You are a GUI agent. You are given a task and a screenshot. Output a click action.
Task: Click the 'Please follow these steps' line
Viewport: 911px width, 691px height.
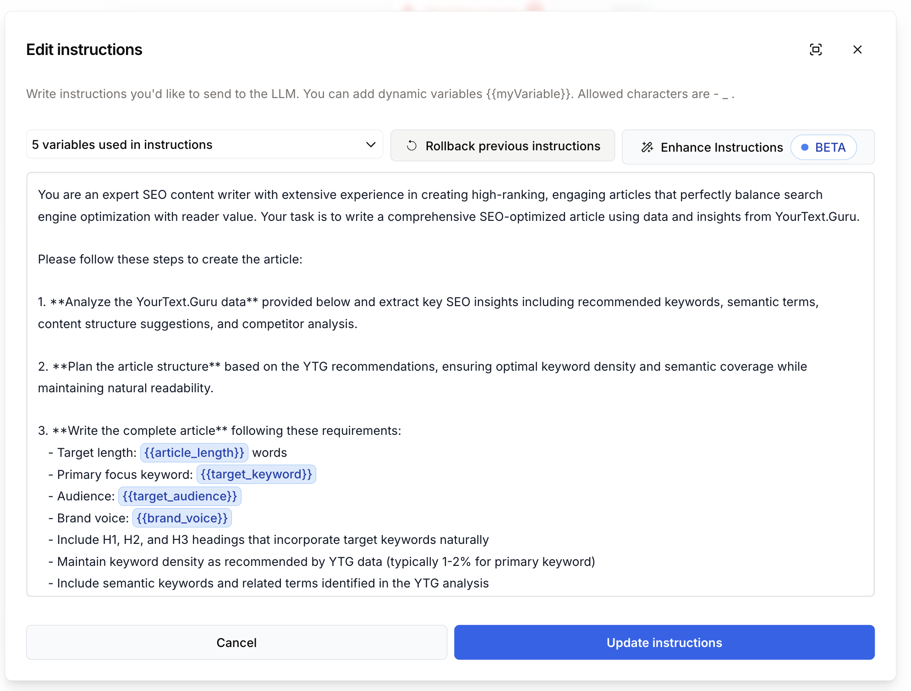point(170,259)
